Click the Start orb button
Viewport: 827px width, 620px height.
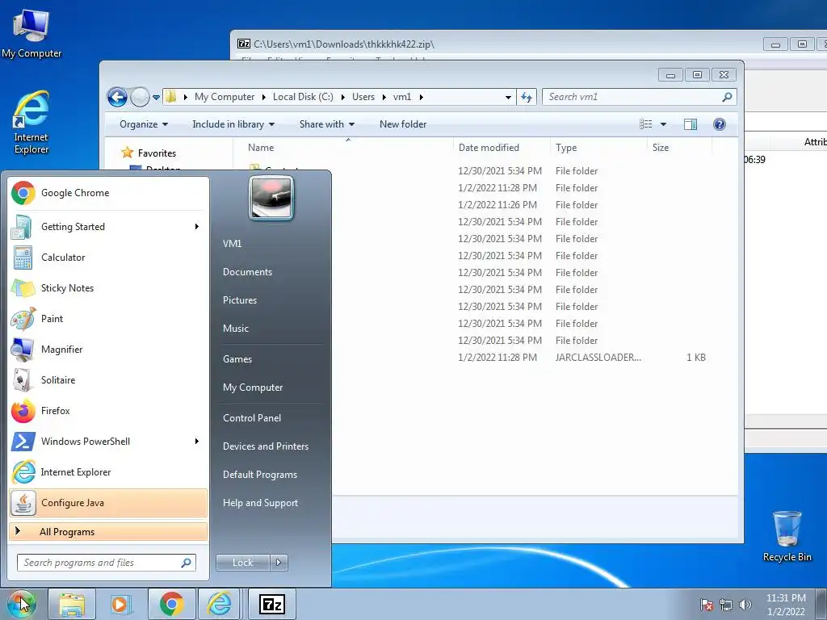click(21, 604)
